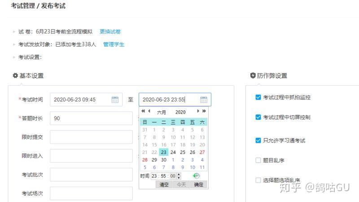The width and height of the screenshot is (359, 202).
Task: Go to previous month in date picker
Action: point(149,111)
